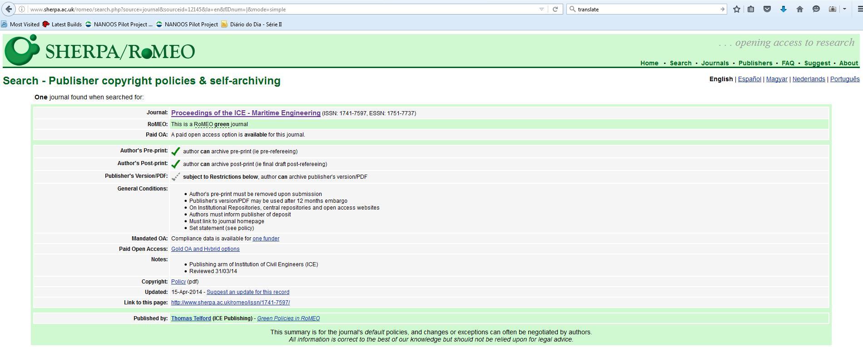Reload the page with the refresh icon
This screenshot has height=347, width=863.
(555, 9)
